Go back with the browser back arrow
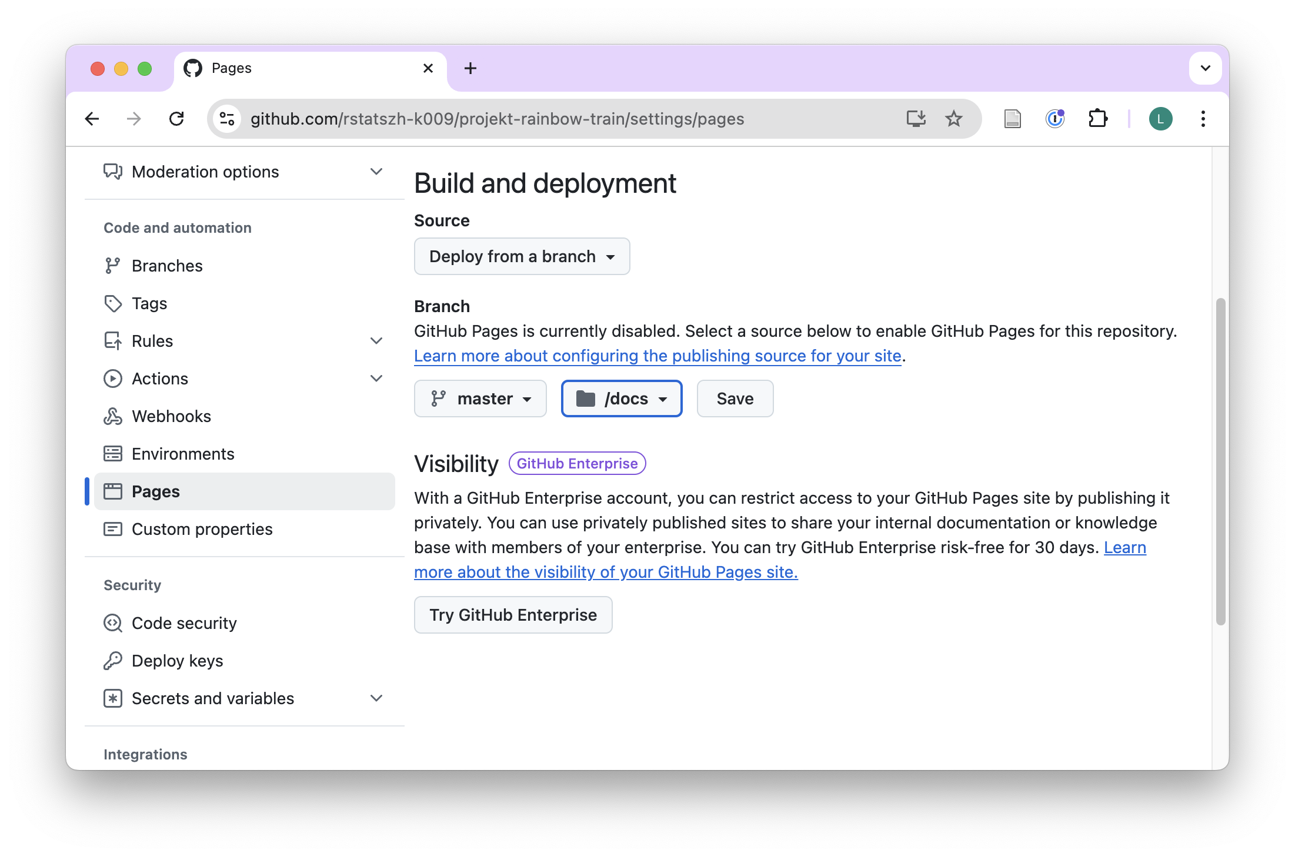The width and height of the screenshot is (1295, 857). [92, 119]
